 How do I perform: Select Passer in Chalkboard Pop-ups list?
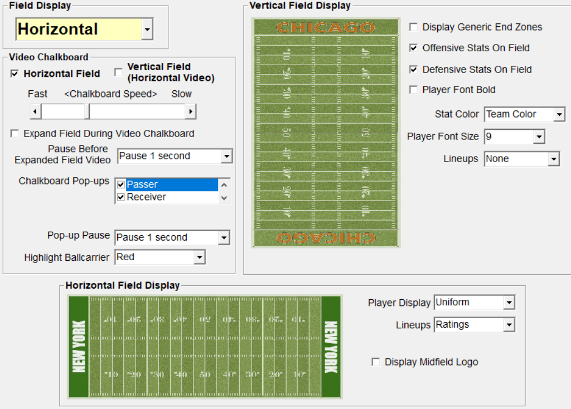tap(142, 184)
